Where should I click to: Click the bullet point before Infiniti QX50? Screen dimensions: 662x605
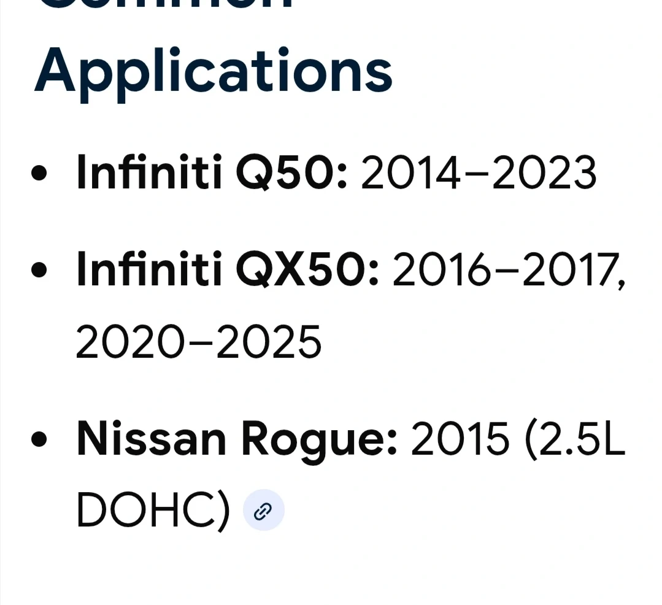click(39, 270)
